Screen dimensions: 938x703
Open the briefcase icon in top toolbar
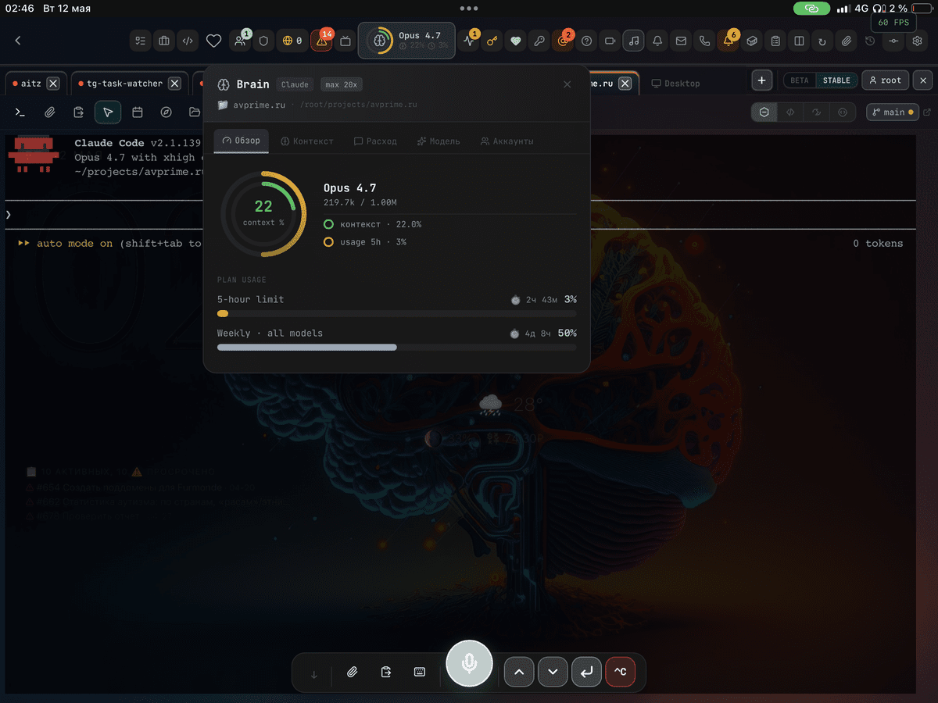click(164, 41)
